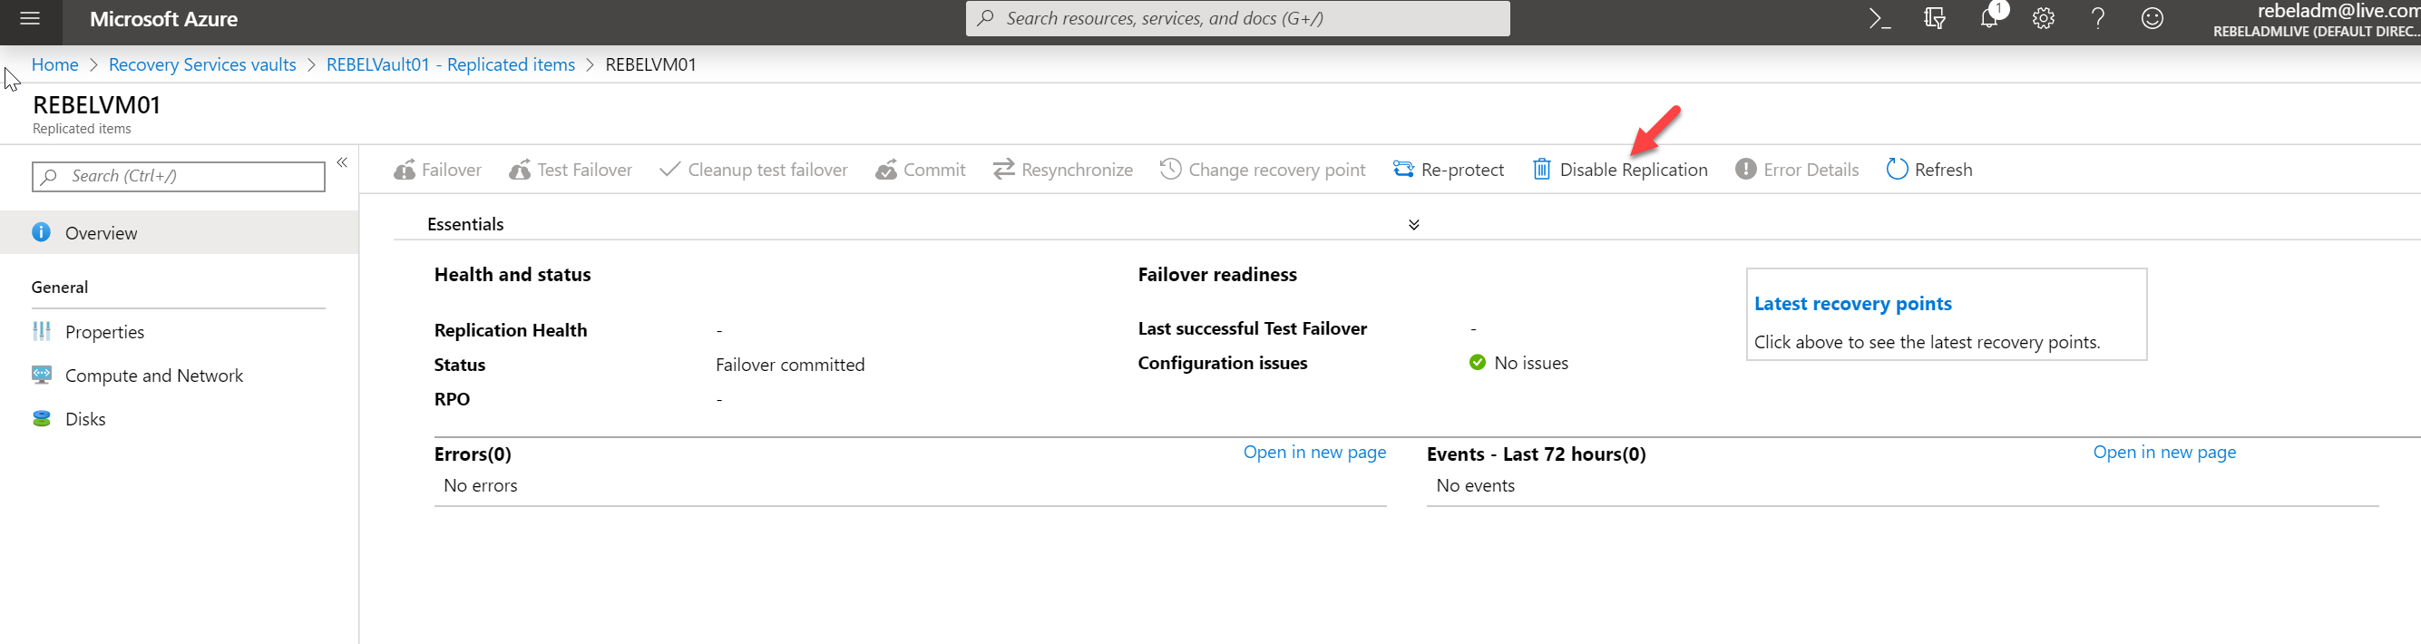
Task: Click the 'Last successful Test Failover' label
Action: tap(1252, 328)
